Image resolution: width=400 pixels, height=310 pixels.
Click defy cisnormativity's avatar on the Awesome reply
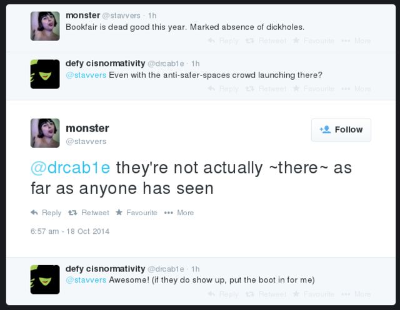pos(45,279)
